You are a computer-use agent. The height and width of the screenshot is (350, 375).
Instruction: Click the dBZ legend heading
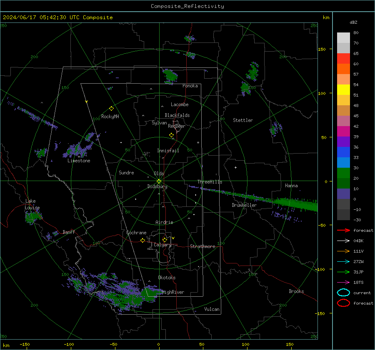pyautogui.click(x=353, y=22)
